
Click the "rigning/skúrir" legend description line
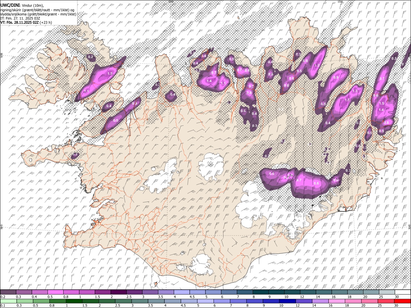pos(37,10)
